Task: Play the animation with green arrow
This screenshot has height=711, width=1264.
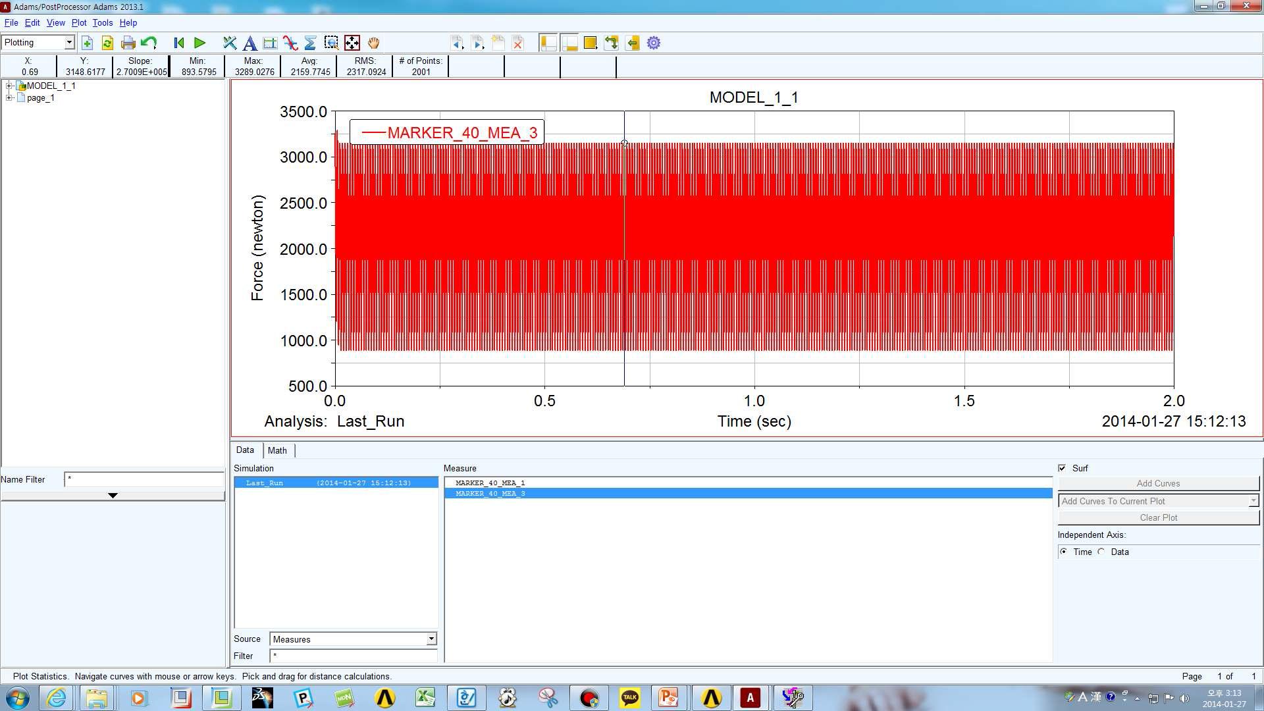Action: point(199,43)
